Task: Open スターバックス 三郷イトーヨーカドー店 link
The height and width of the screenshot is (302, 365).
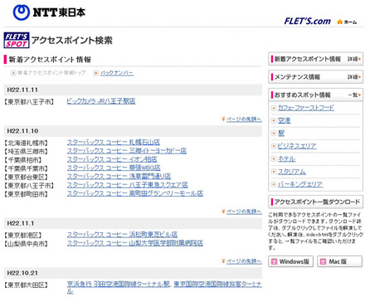Action: coord(127,151)
